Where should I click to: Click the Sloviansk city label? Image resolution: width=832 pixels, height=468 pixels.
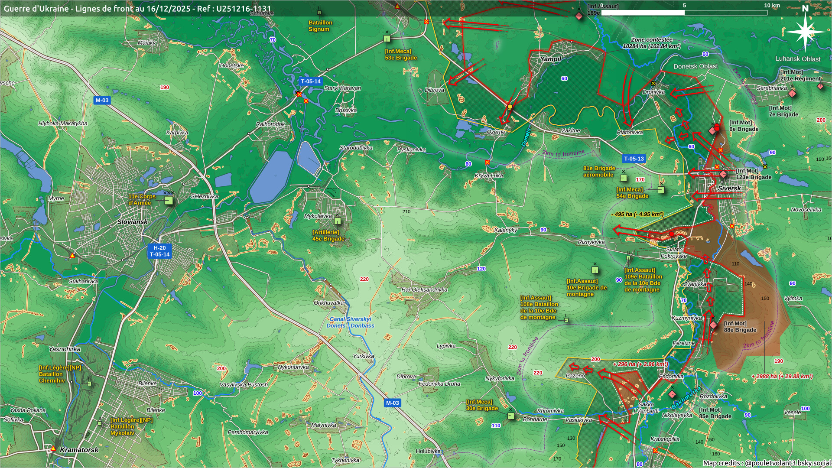(132, 222)
